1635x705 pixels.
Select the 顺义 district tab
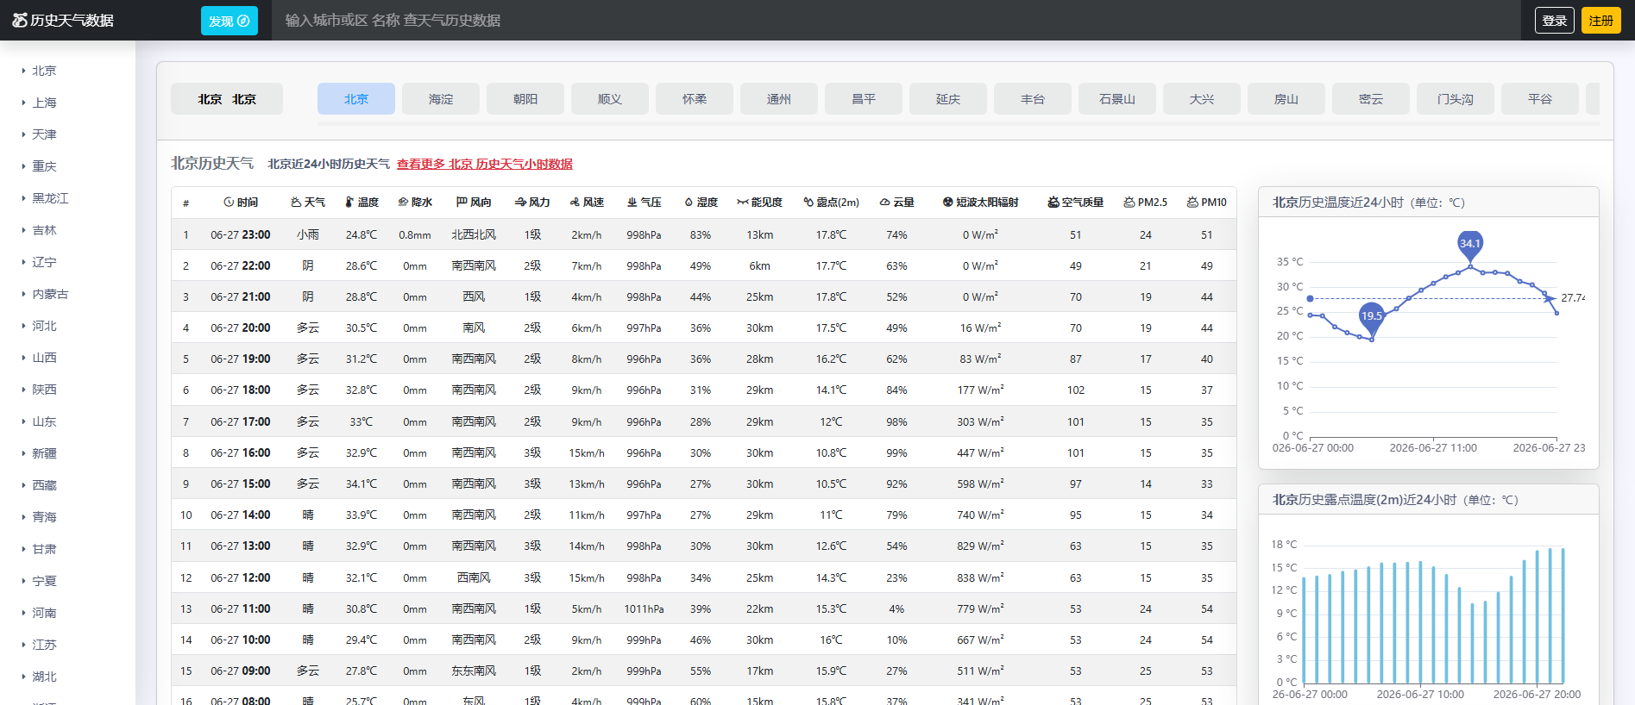610,99
